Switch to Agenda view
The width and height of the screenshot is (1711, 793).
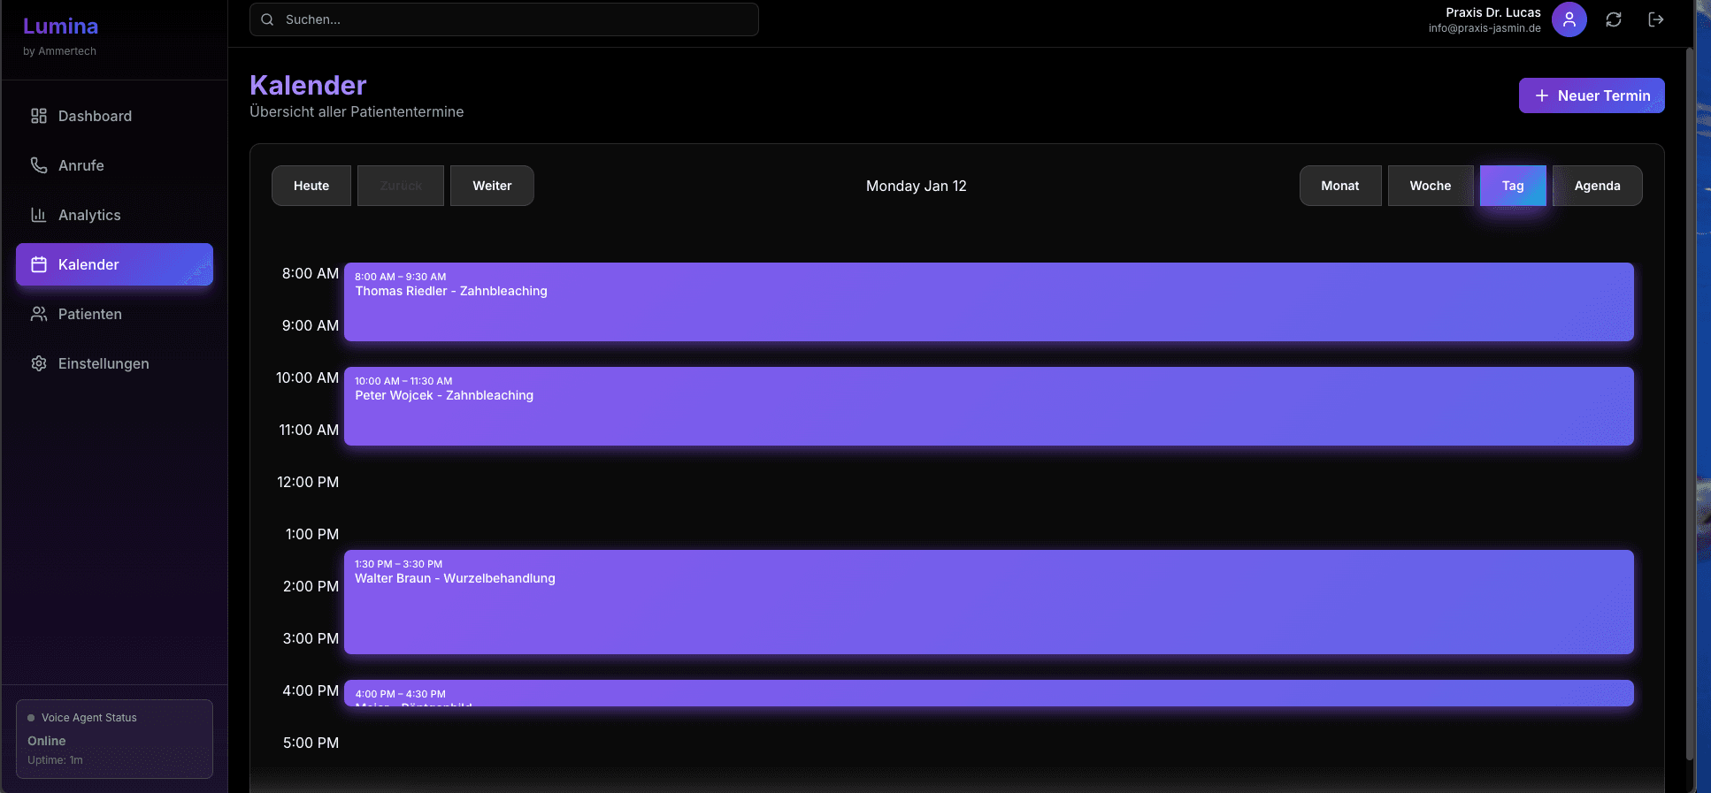pos(1597,186)
